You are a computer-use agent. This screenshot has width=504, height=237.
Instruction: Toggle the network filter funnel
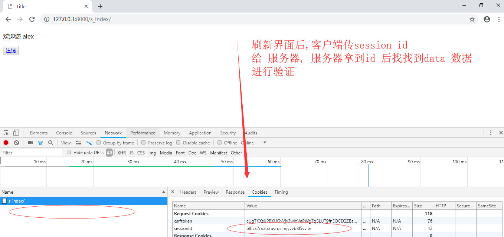click(x=40, y=143)
